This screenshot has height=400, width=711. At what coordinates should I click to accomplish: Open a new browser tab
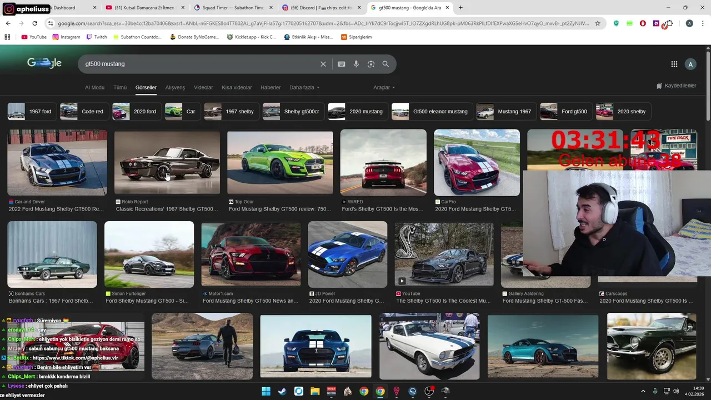pyautogui.click(x=460, y=8)
